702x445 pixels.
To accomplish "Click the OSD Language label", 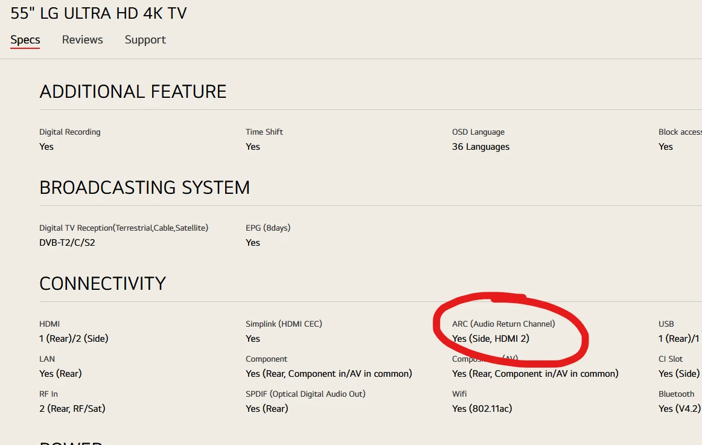I will [x=478, y=132].
